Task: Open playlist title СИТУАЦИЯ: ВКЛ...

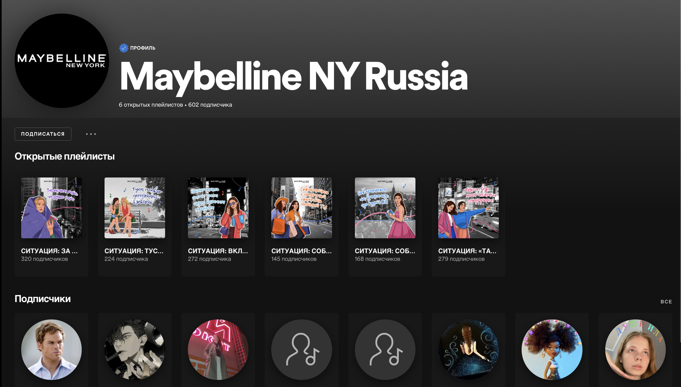Action: click(218, 251)
